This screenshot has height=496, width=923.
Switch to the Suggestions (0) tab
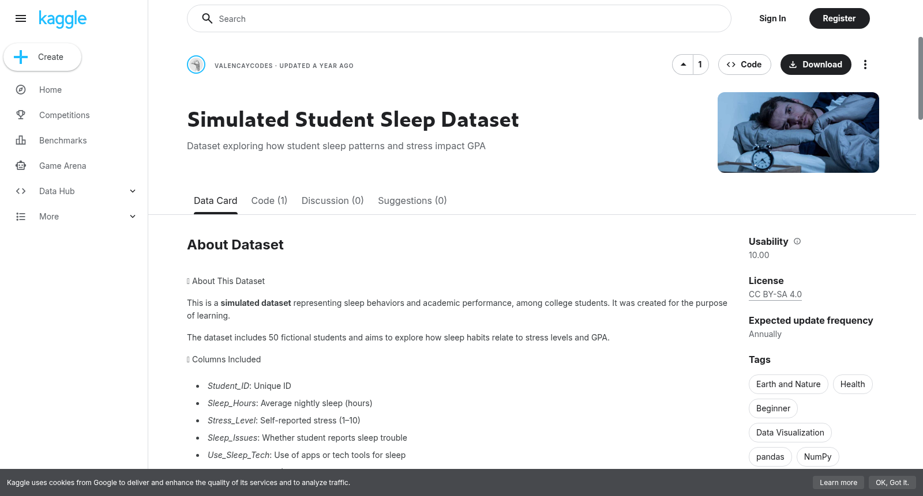[x=412, y=200]
